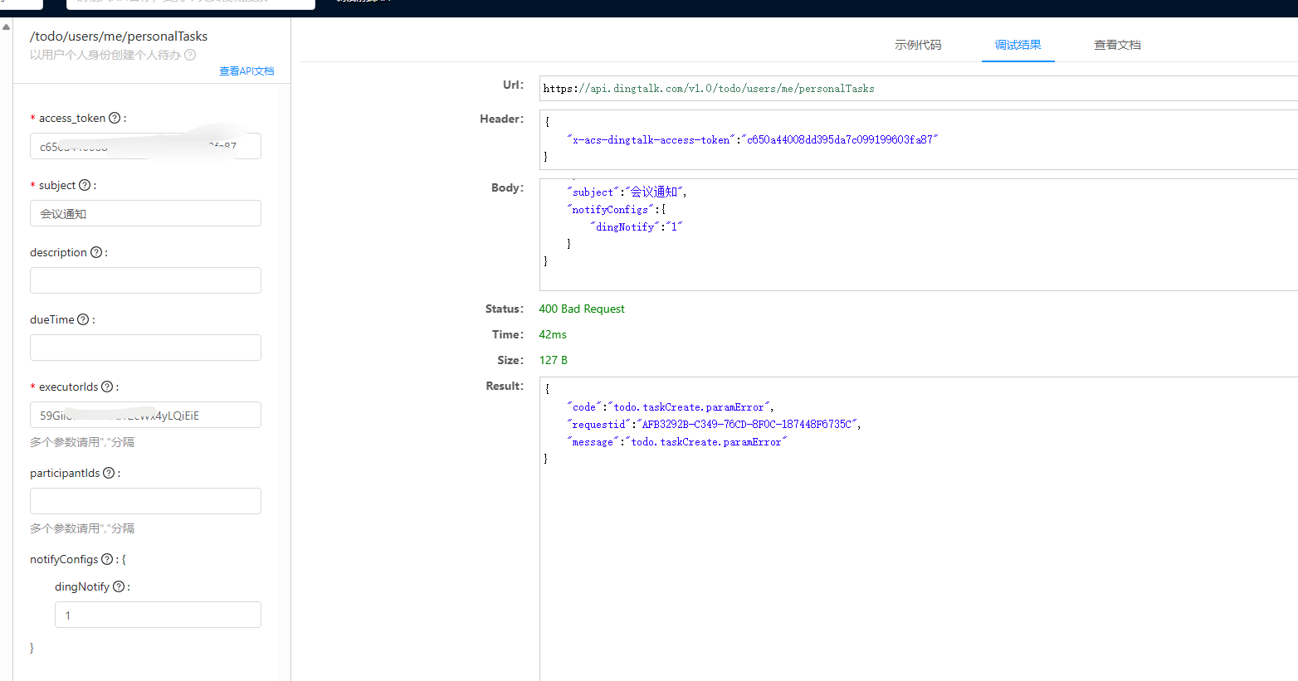
Task: Click help icon next to access_token
Action: 115,118
